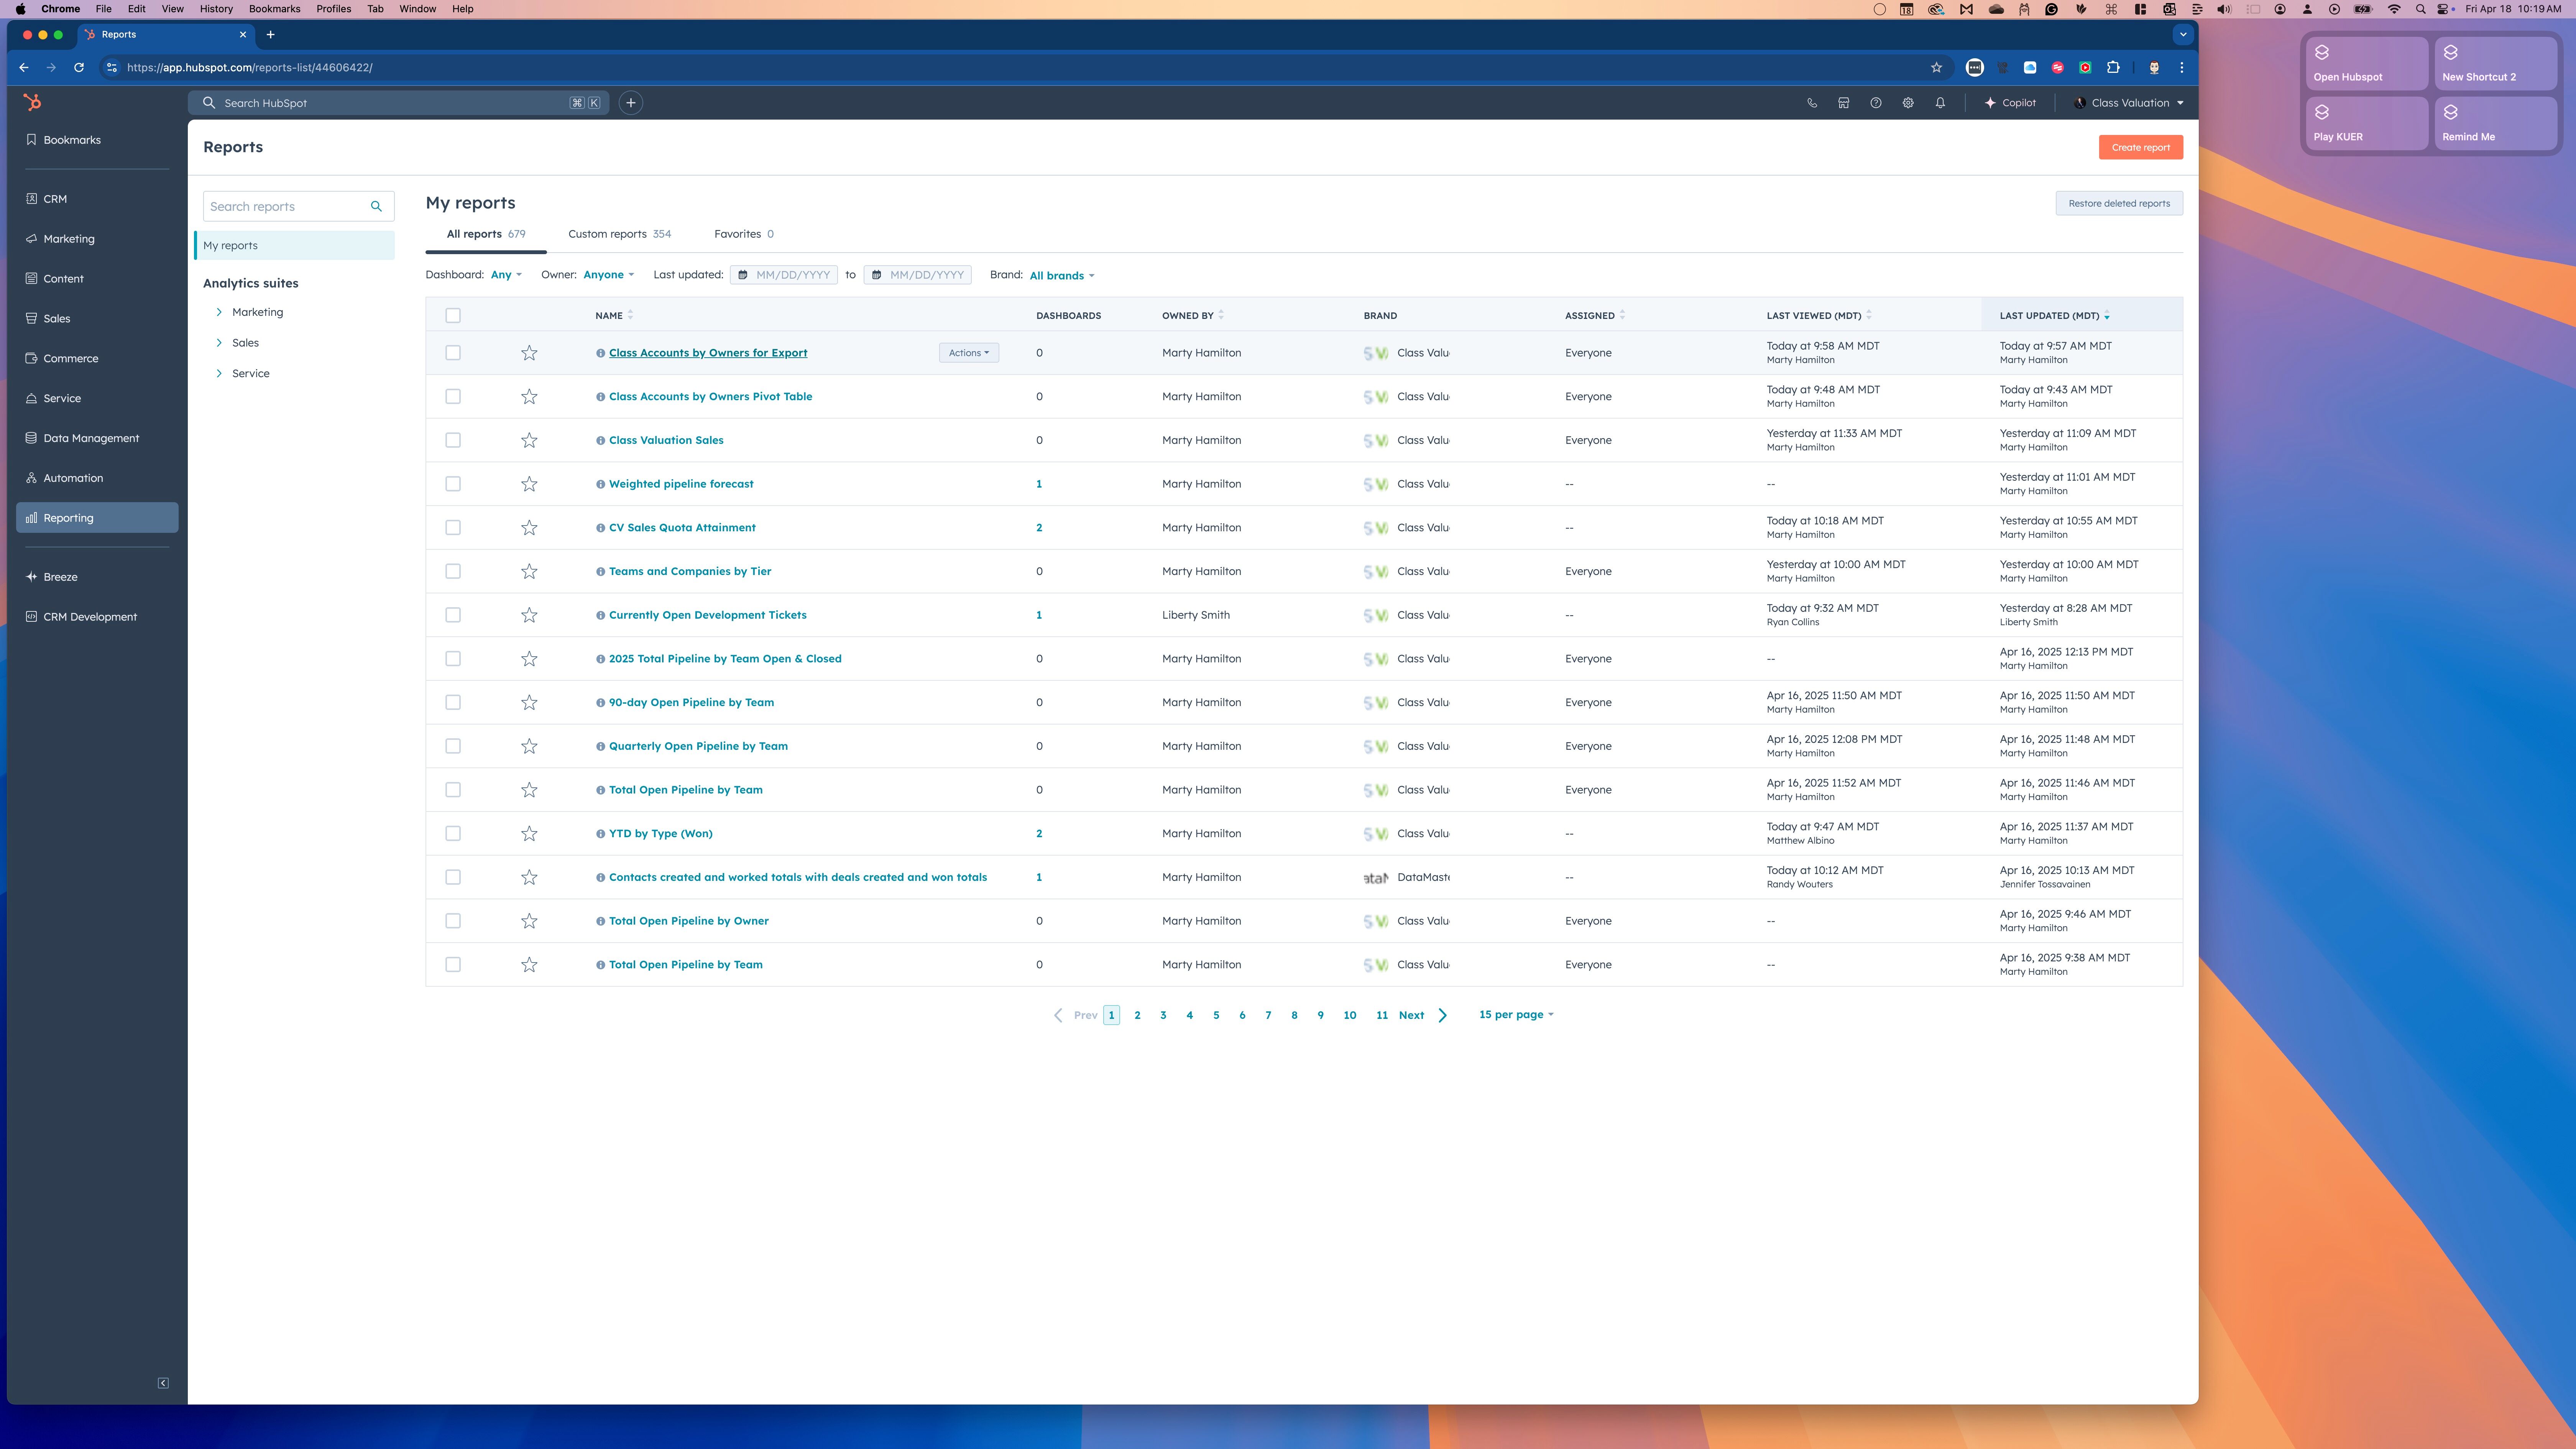This screenshot has width=2576, height=1449.
Task: Open the settings gear icon
Action: [x=1908, y=103]
